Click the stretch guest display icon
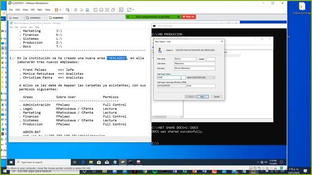Screen dimensions: 312x175 pos(129,10)
